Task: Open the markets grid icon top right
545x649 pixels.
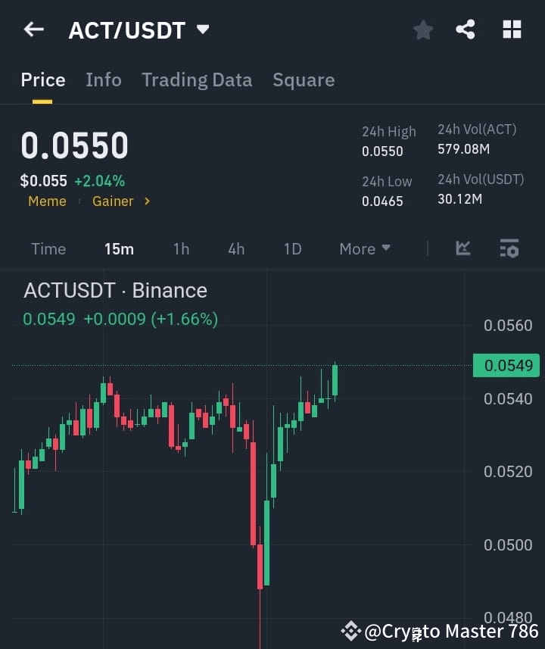Action: [x=512, y=30]
